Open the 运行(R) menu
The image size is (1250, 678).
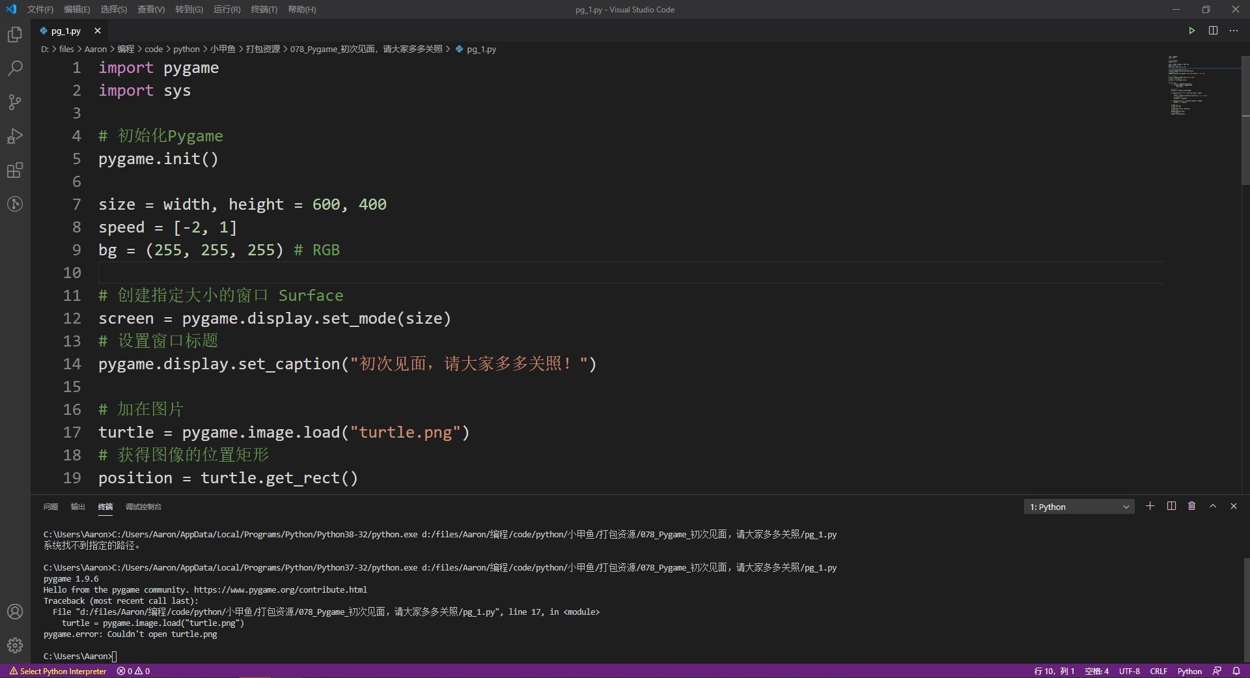tap(227, 9)
